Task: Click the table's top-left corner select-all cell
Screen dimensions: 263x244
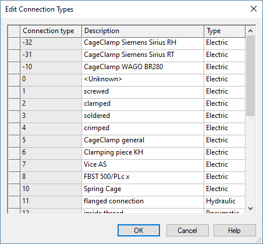Action: [x=14, y=31]
